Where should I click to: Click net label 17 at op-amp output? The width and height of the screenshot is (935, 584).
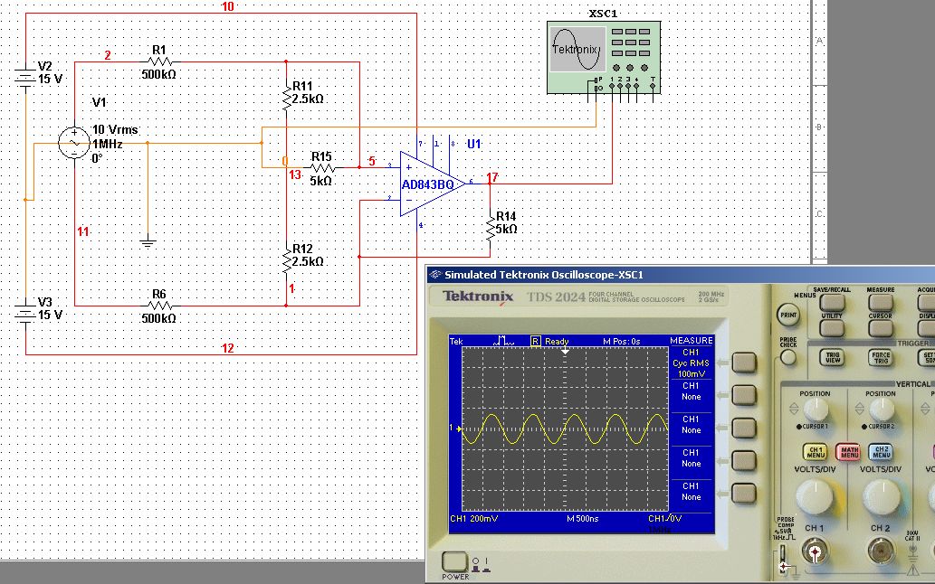pyautogui.click(x=492, y=177)
